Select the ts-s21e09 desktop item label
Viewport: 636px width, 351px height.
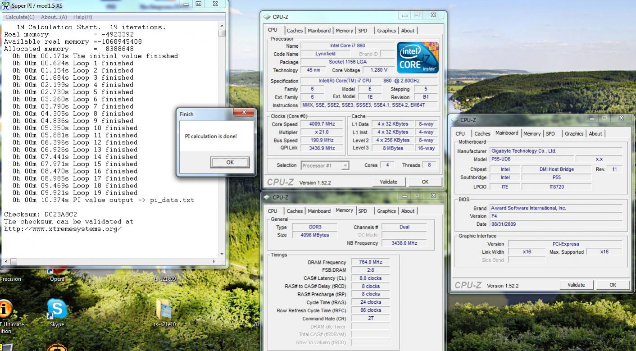click(x=164, y=279)
